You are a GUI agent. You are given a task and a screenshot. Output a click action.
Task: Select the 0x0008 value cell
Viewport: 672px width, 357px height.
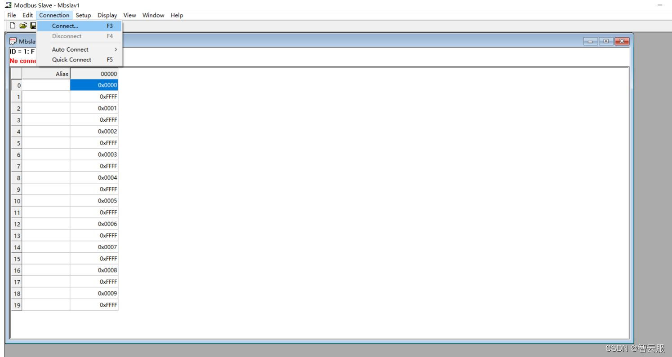point(94,270)
